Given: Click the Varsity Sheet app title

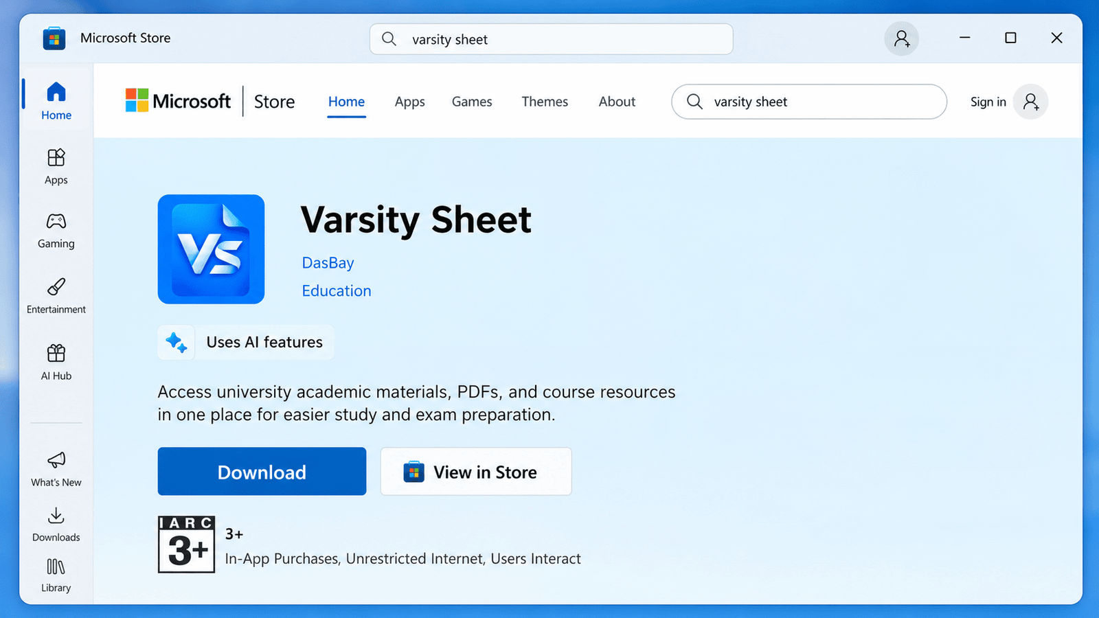Looking at the screenshot, I should coord(416,220).
